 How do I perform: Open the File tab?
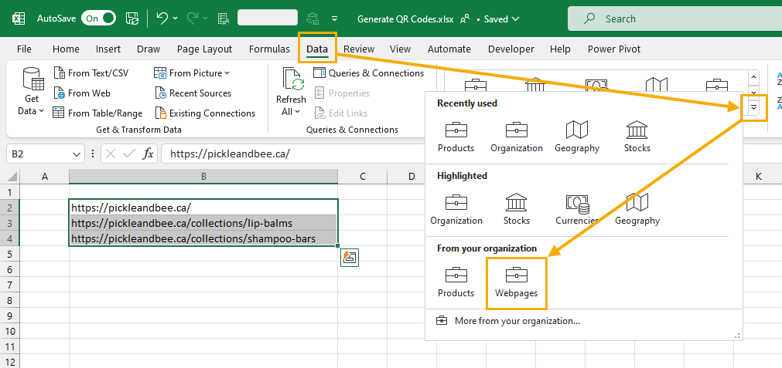24,49
